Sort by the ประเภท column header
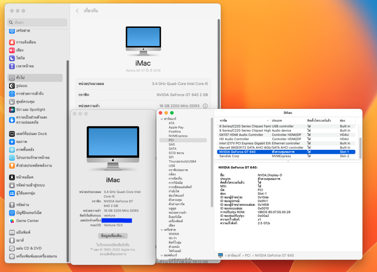377x272 pixels. (x=288, y=120)
